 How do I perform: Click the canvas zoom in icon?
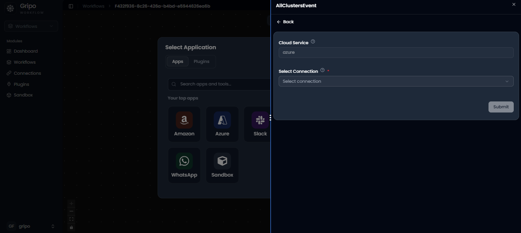click(x=71, y=204)
